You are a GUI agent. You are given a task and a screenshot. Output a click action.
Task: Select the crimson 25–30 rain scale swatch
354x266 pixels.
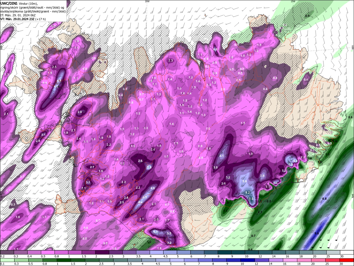point(333,260)
